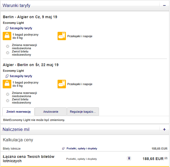This screenshot has width=170, height=167.
Task: Click the popup icon next to Podatki, opłaty i dopłaty link
Action: click(63, 149)
